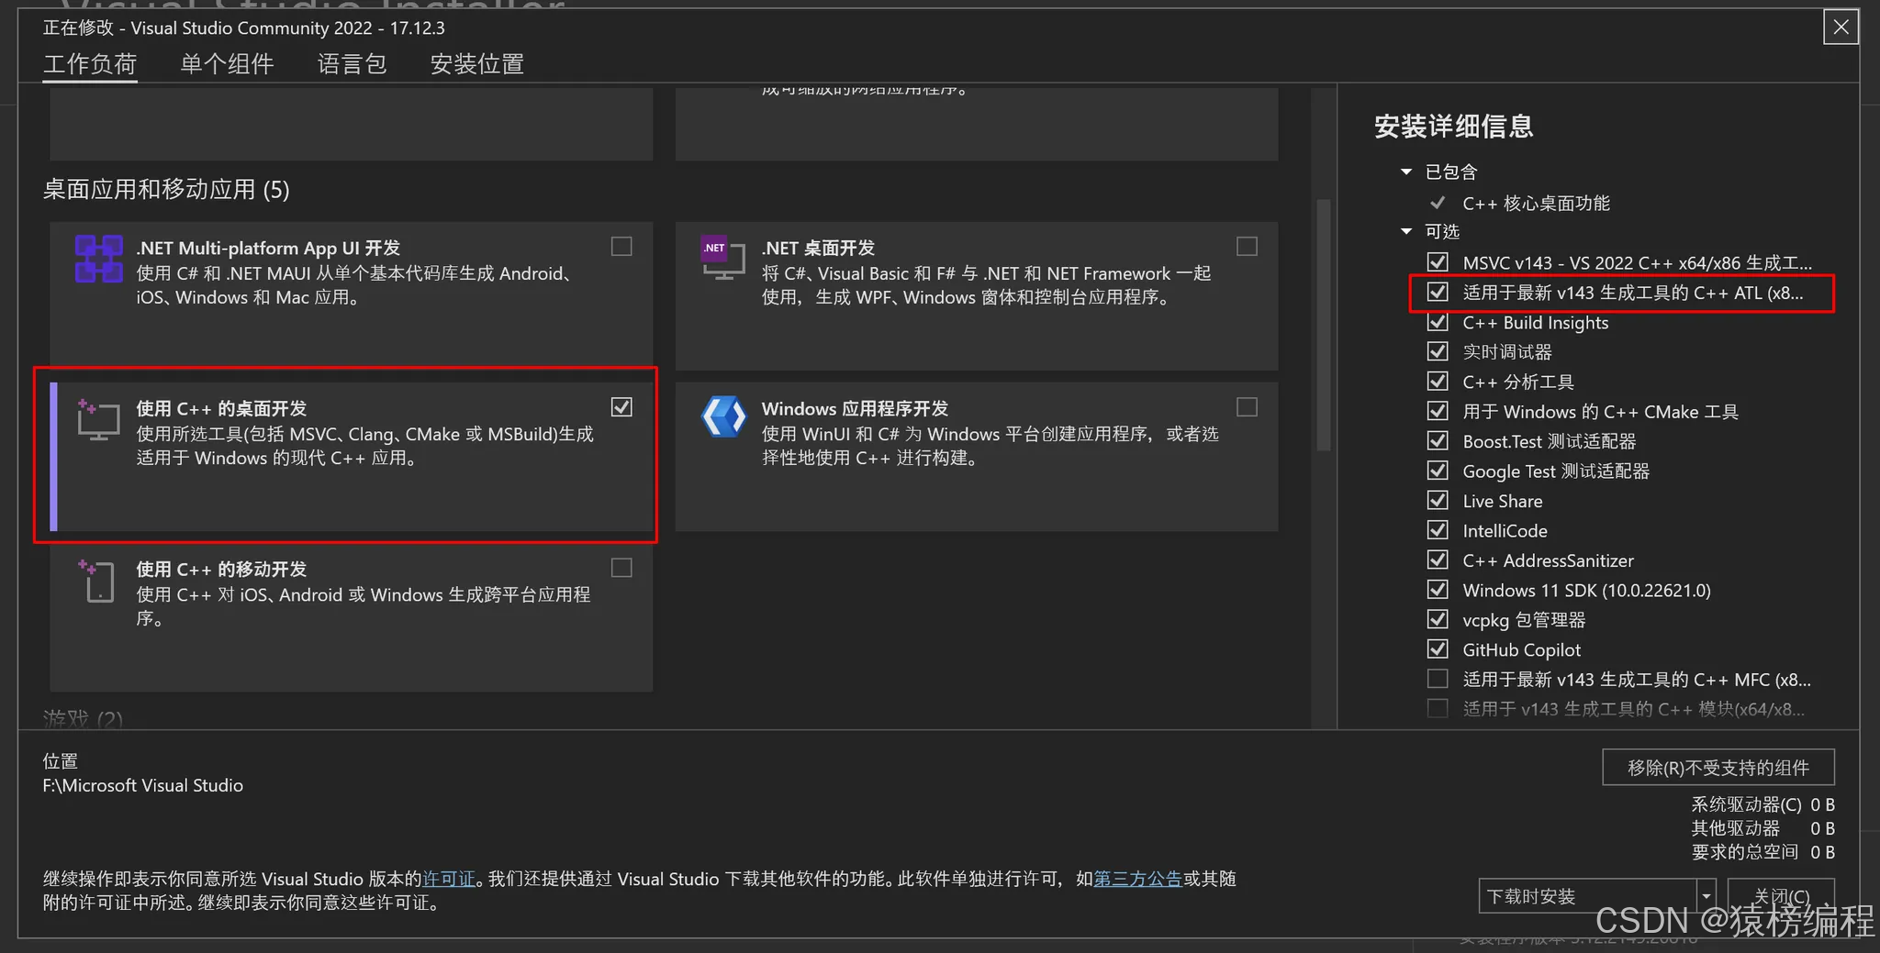The height and width of the screenshot is (953, 1880).
Task: Uncheck Google Test 测试适配器
Action: tap(1438, 471)
